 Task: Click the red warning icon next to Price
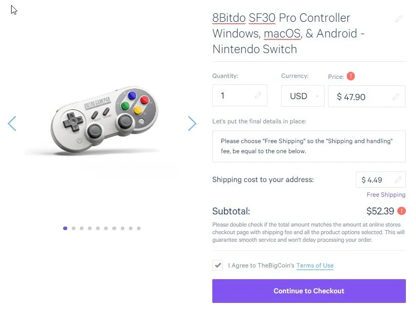tap(351, 76)
